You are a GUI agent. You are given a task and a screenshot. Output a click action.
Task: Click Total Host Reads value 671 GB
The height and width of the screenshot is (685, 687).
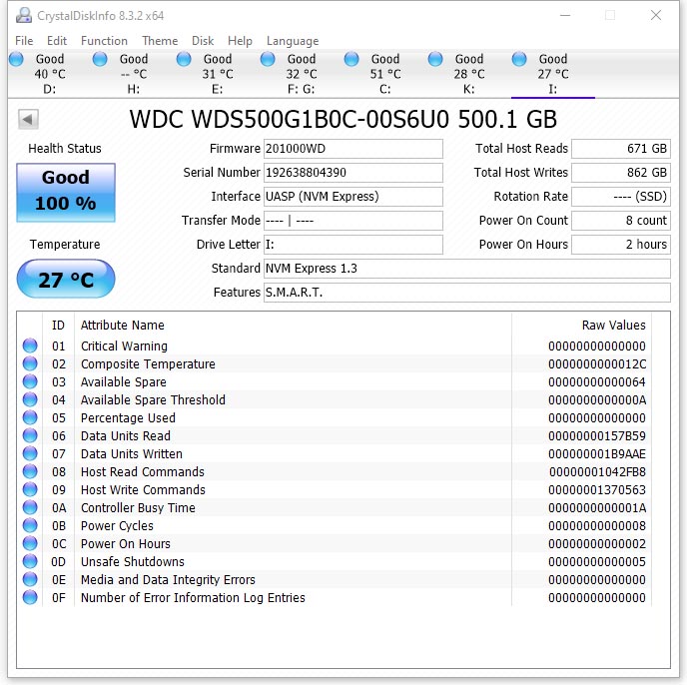click(621, 149)
